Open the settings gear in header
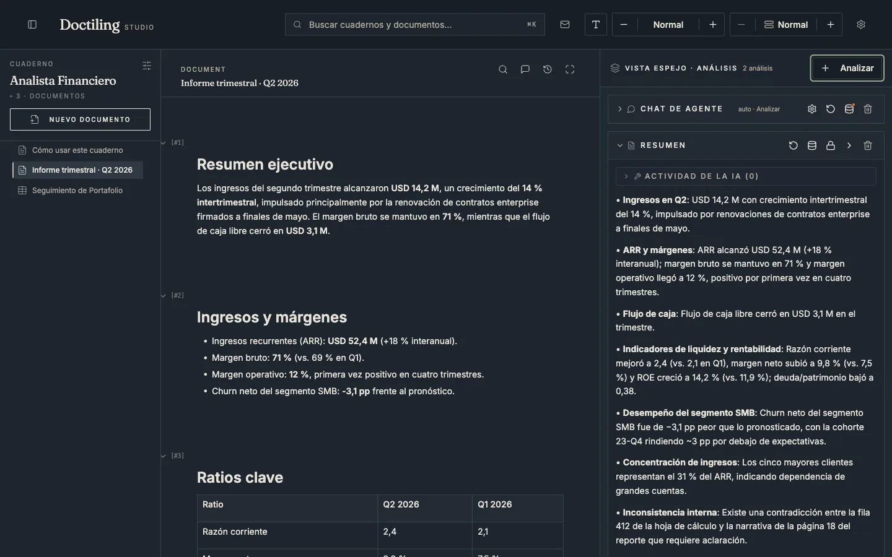892x557 pixels. point(861,25)
